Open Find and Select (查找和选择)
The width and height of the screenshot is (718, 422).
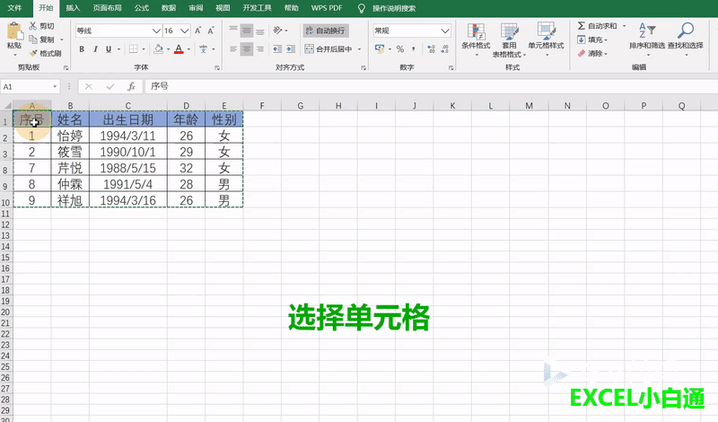(686, 40)
